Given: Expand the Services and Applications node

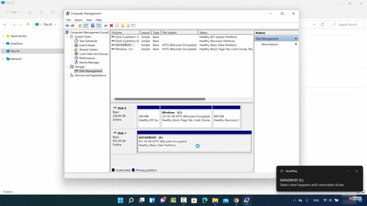Looking at the screenshot, I should 67,75.
